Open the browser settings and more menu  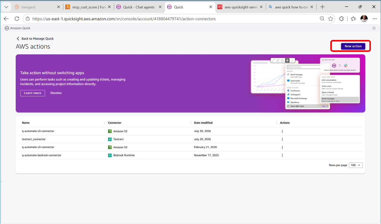375,19
